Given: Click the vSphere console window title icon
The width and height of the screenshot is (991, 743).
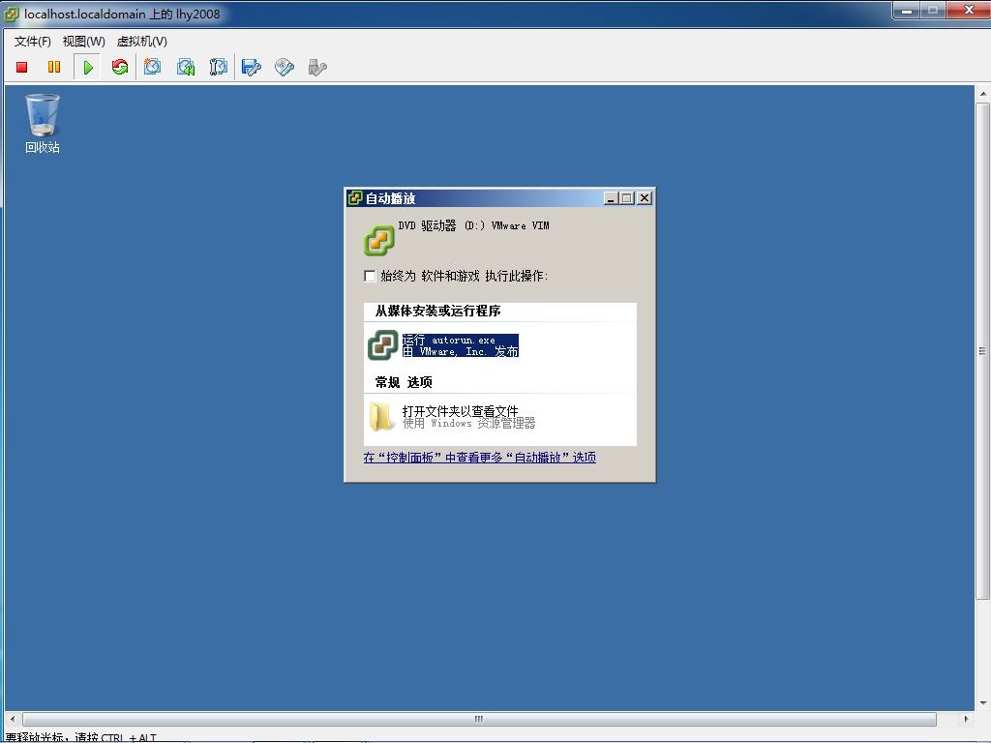Looking at the screenshot, I should pyautogui.click(x=11, y=14).
